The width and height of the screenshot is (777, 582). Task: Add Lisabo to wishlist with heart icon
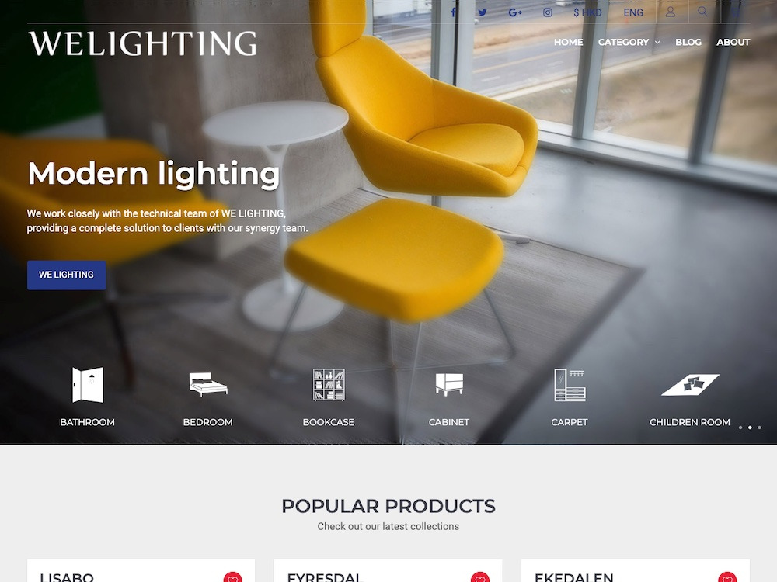pos(232,577)
